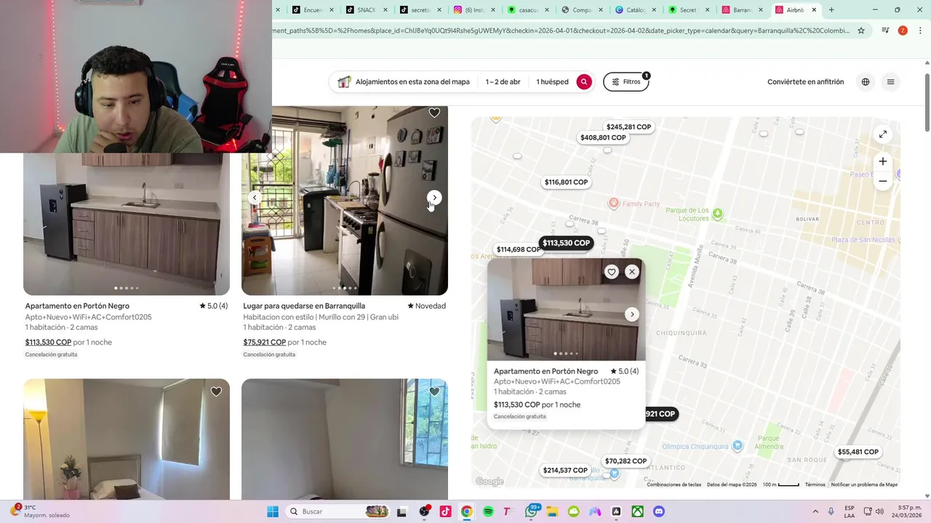Open the Windows Start menu
This screenshot has height=523, width=931.
[x=273, y=511]
